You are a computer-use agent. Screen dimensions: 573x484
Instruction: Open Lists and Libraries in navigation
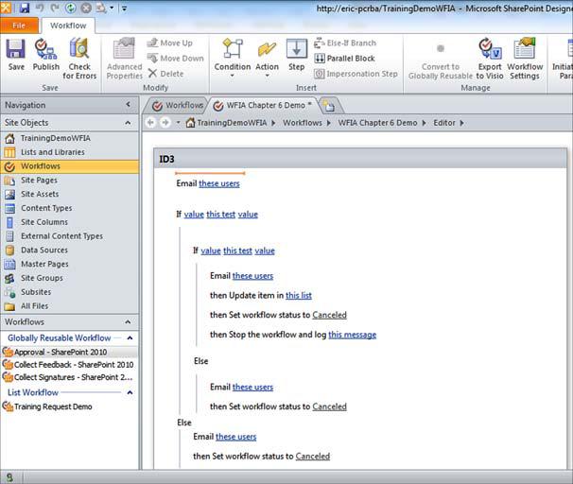click(x=70, y=152)
